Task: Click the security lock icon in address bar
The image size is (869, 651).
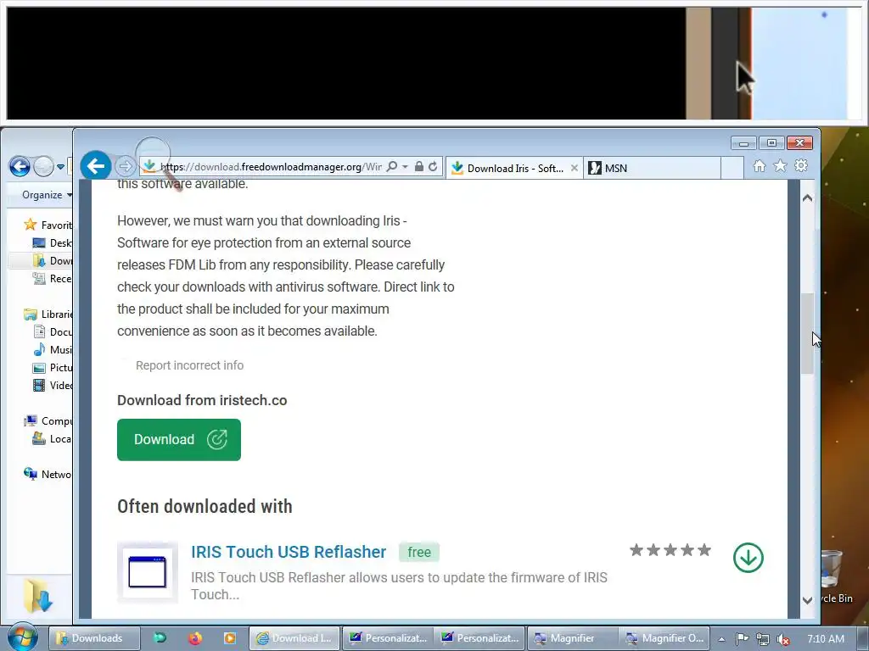Action: [419, 167]
